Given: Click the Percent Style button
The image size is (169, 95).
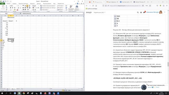Looking at the screenshot, I should (36, 8).
